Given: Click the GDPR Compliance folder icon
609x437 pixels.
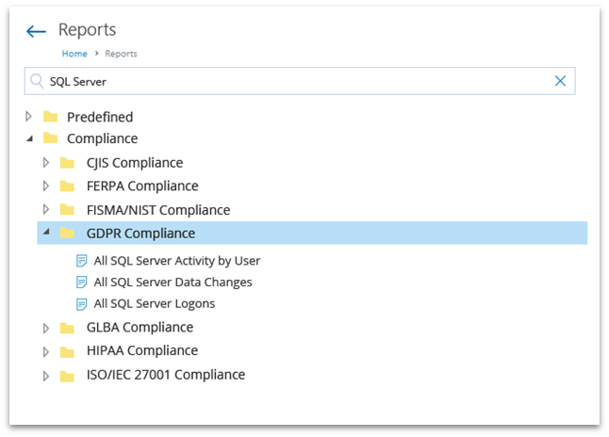Looking at the screenshot, I should click(x=67, y=234).
